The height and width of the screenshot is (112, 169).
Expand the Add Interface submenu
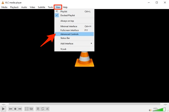click(x=74, y=44)
